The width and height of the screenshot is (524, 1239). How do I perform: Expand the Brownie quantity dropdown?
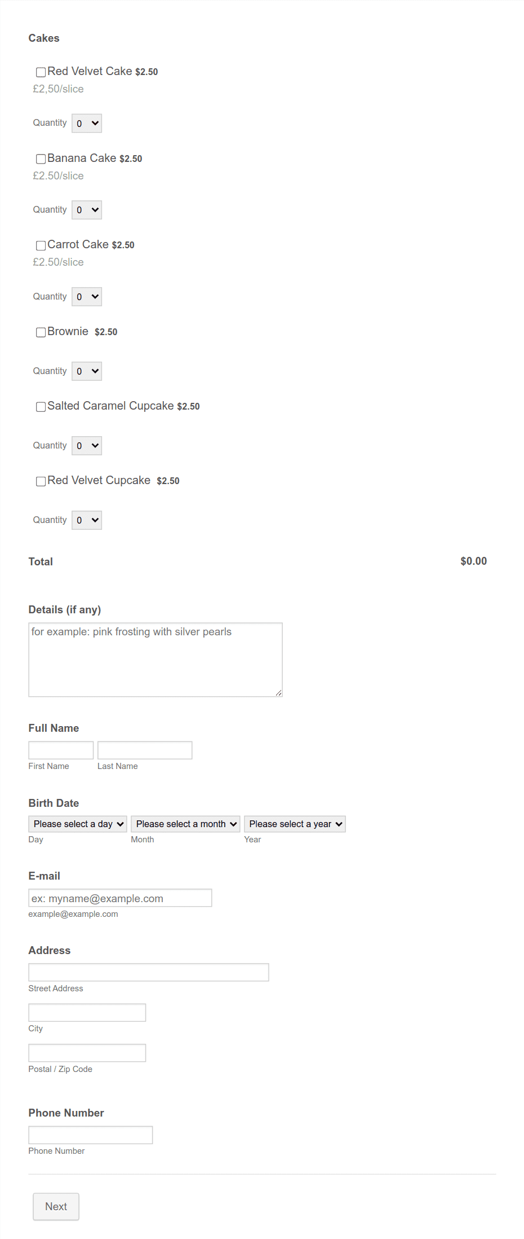(87, 371)
